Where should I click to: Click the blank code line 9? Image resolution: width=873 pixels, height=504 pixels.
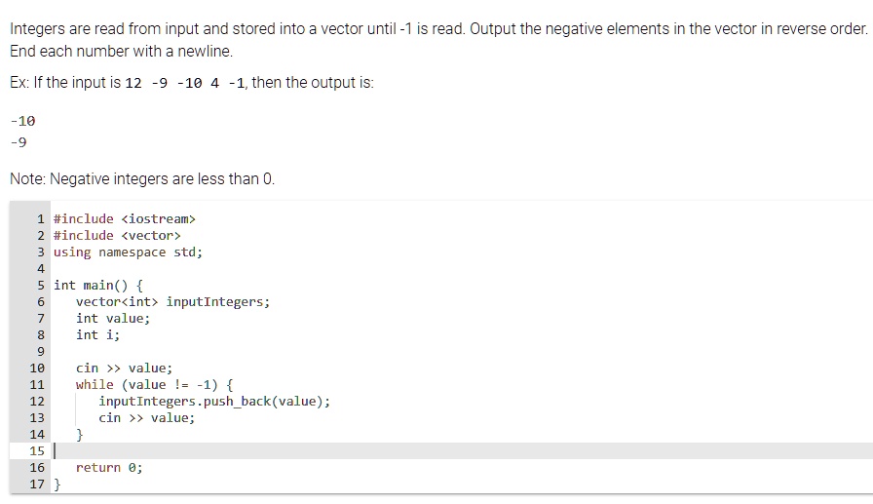click(292, 351)
